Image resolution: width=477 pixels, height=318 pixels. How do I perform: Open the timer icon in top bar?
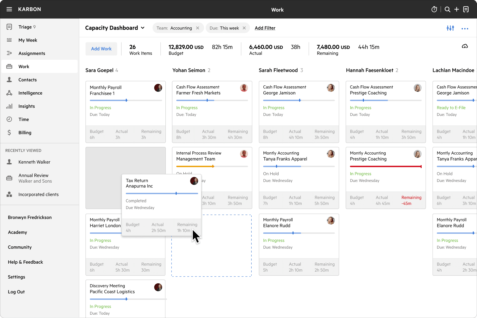click(434, 9)
